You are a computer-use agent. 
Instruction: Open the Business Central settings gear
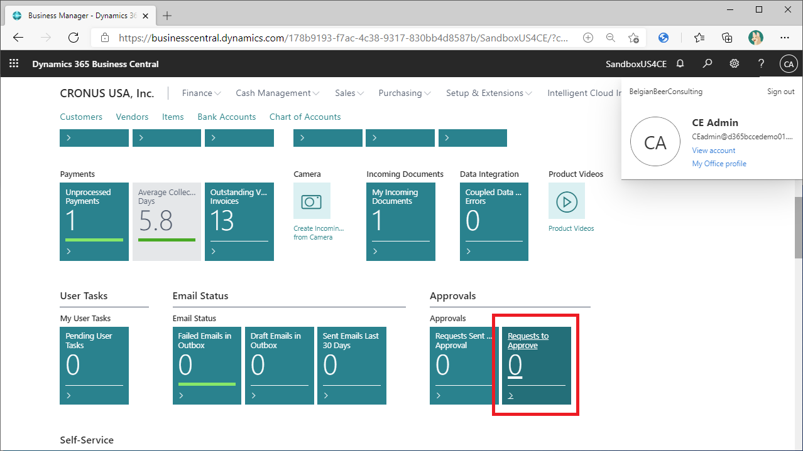[x=734, y=63]
